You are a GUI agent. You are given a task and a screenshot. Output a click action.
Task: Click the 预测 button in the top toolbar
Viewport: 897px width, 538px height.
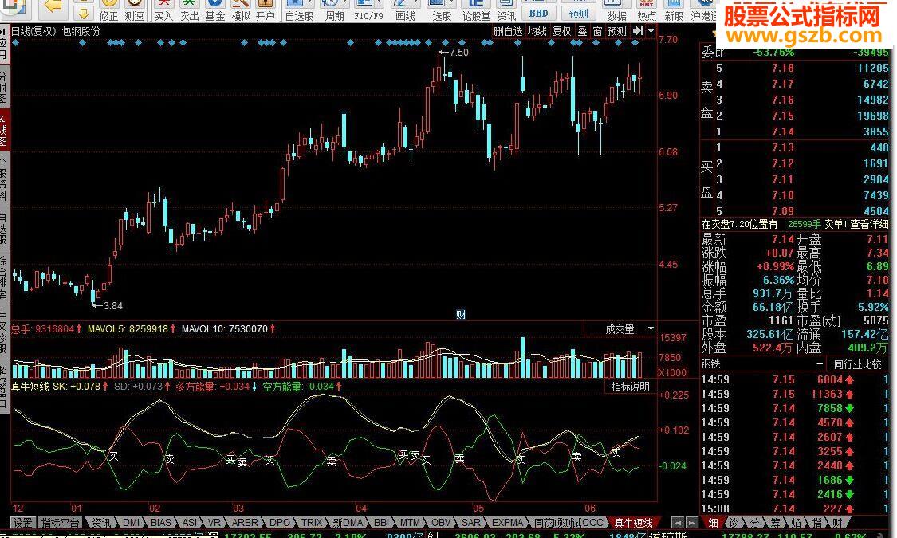pyautogui.click(x=578, y=13)
